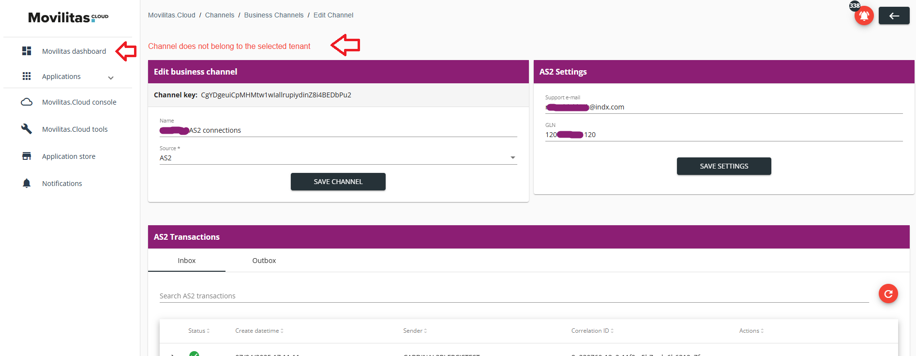Open Application store menu item

click(68, 156)
